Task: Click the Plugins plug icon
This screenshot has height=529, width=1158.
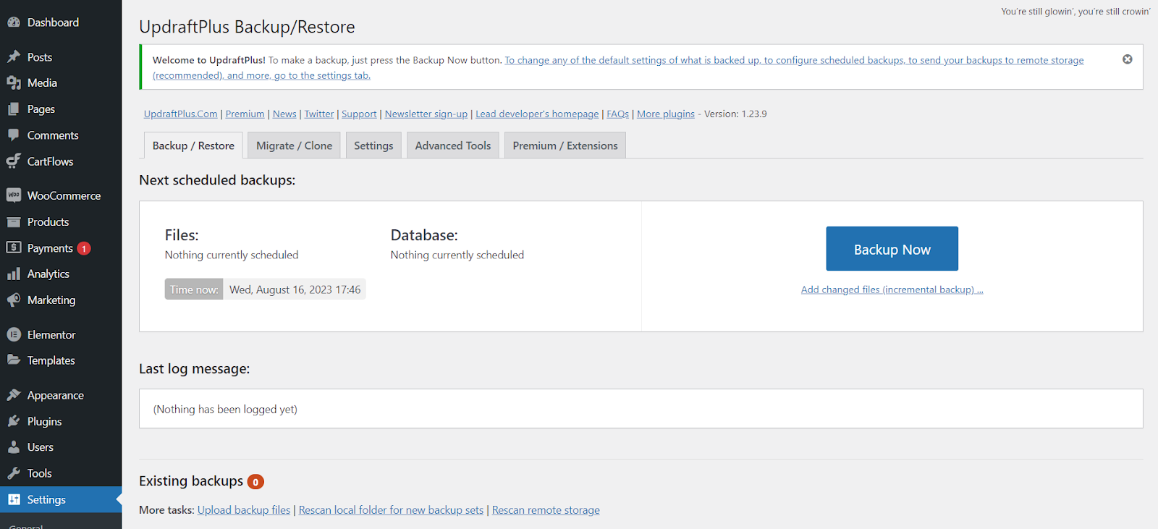Action: click(14, 421)
